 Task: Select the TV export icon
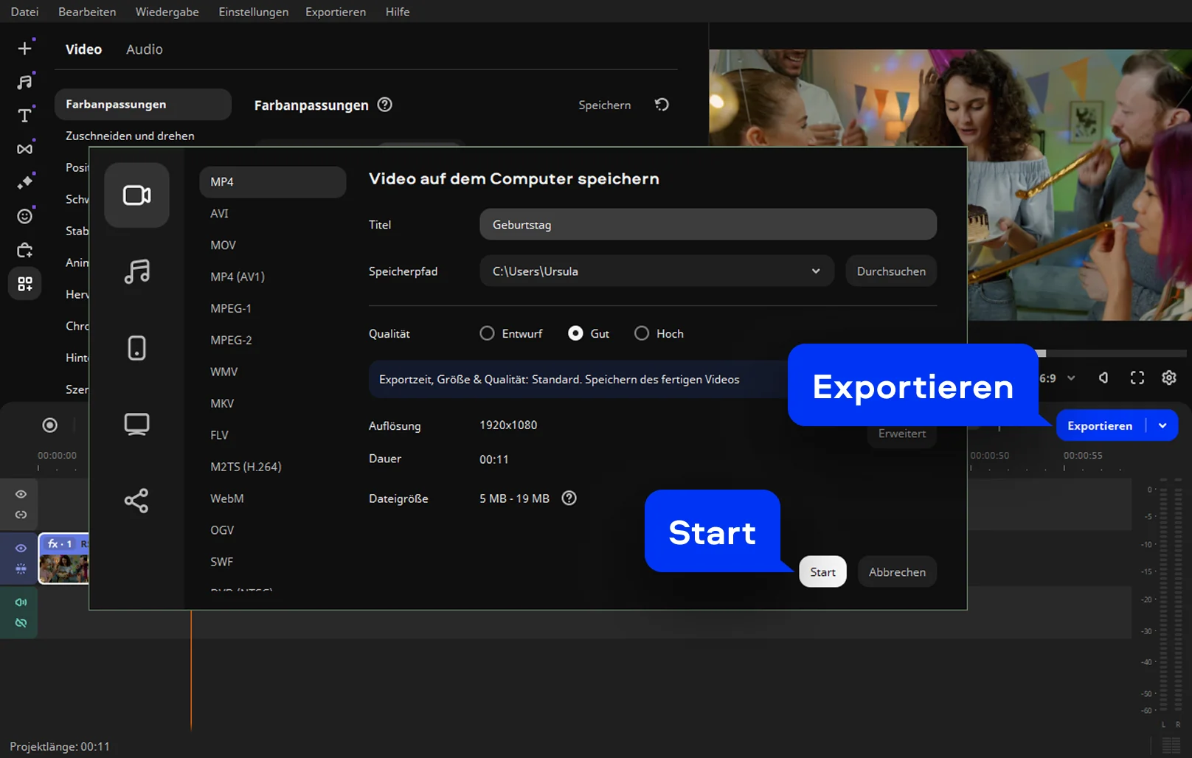click(136, 425)
